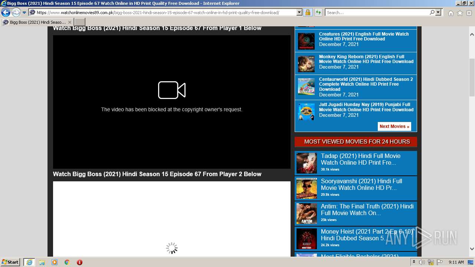The height and width of the screenshot is (267, 475).
Task: Open Centaurworld (2021) Hindi Dubbed link
Action: coord(366,84)
